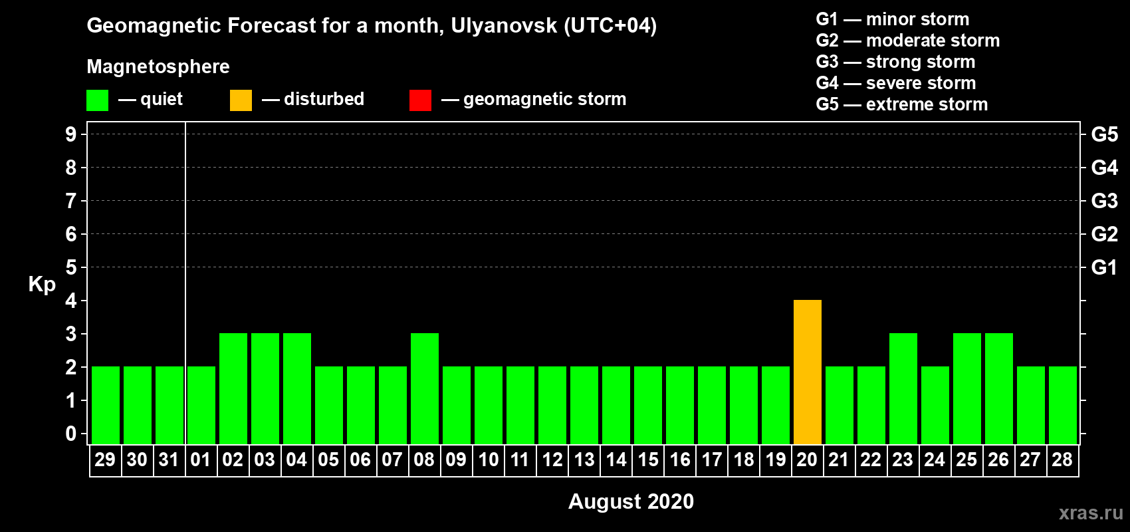Click the August 2020 label
This screenshot has height=532, width=1130.
coord(631,501)
